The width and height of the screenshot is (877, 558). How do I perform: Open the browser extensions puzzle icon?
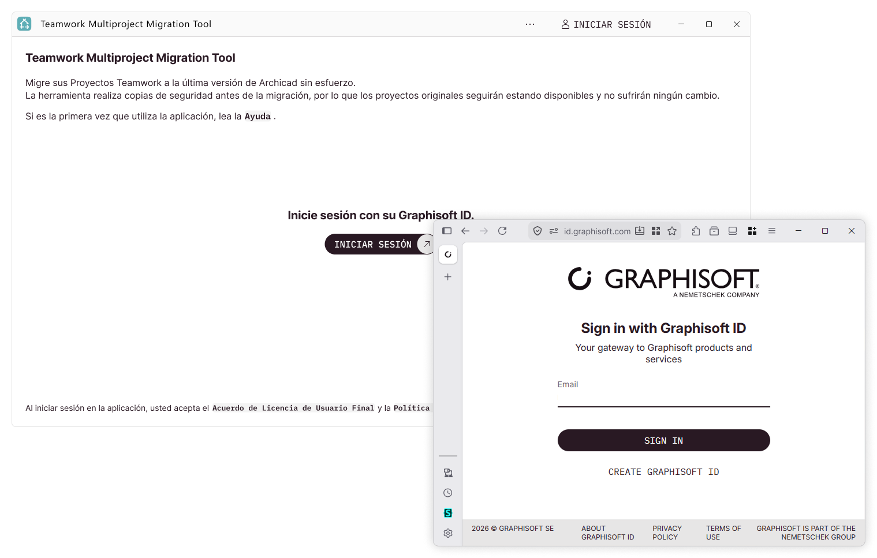(x=696, y=231)
